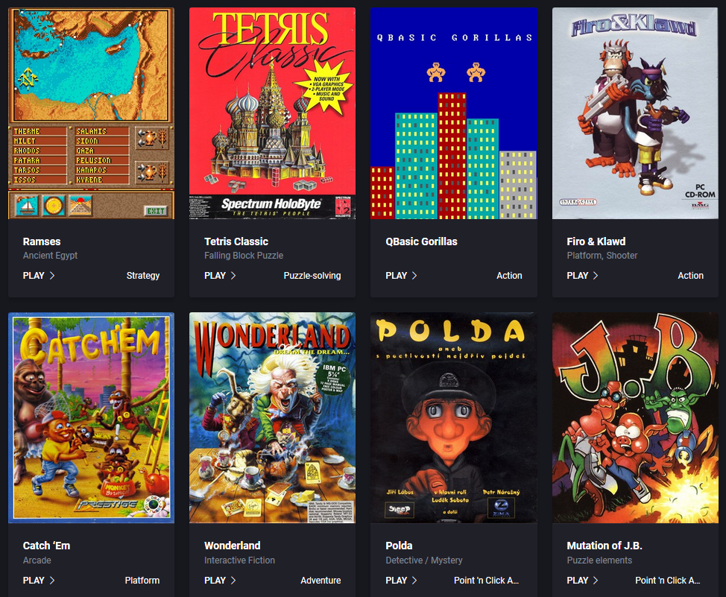726x597 pixels.
Task: Click the PLAY chevron arrow for Firo & Klawd
Action: pos(596,276)
